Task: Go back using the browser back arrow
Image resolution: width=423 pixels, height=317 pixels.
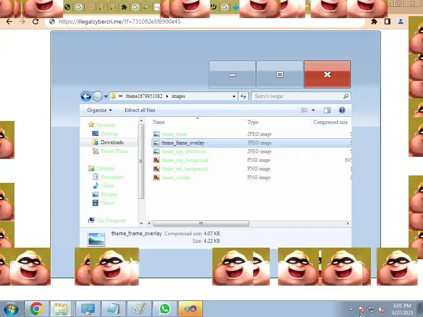Action: pyautogui.click(x=9, y=21)
